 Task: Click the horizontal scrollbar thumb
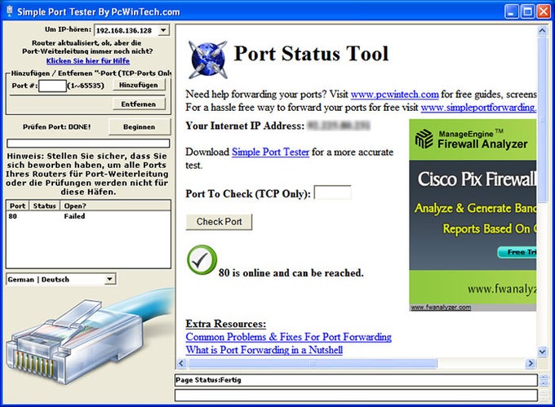click(312, 363)
